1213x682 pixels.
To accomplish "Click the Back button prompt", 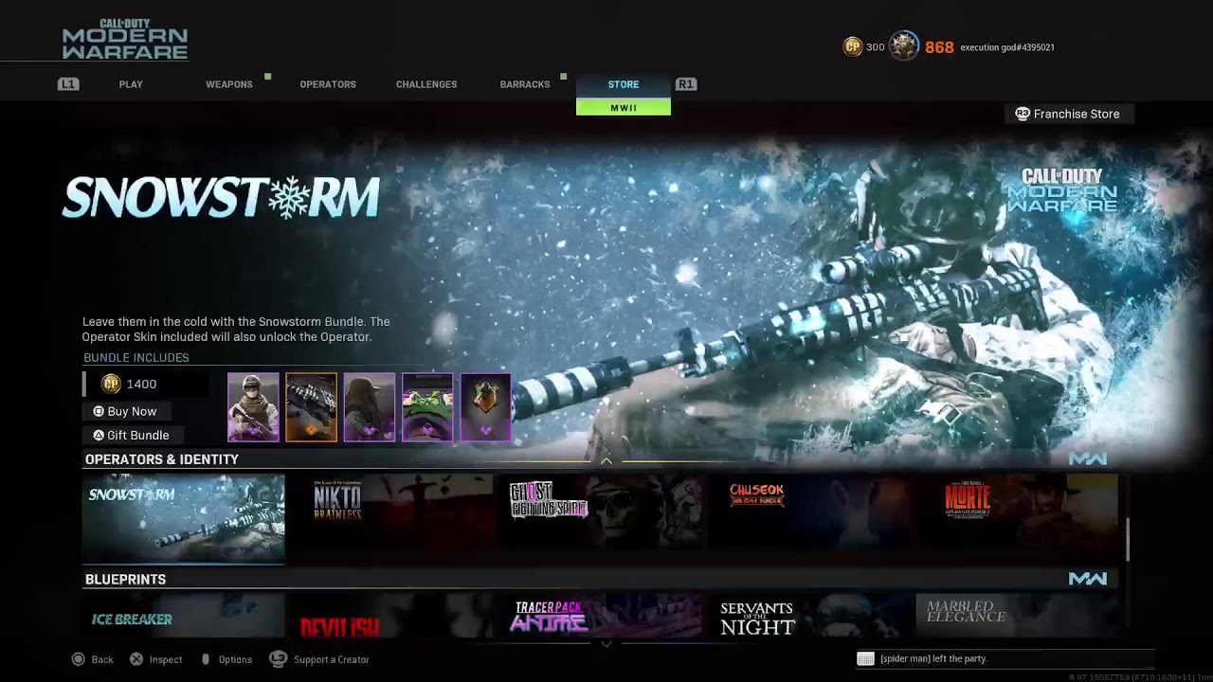I will [x=93, y=659].
